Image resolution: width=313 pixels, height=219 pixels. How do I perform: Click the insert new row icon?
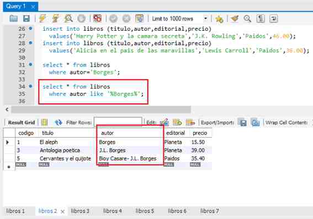click(x=177, y=122)
